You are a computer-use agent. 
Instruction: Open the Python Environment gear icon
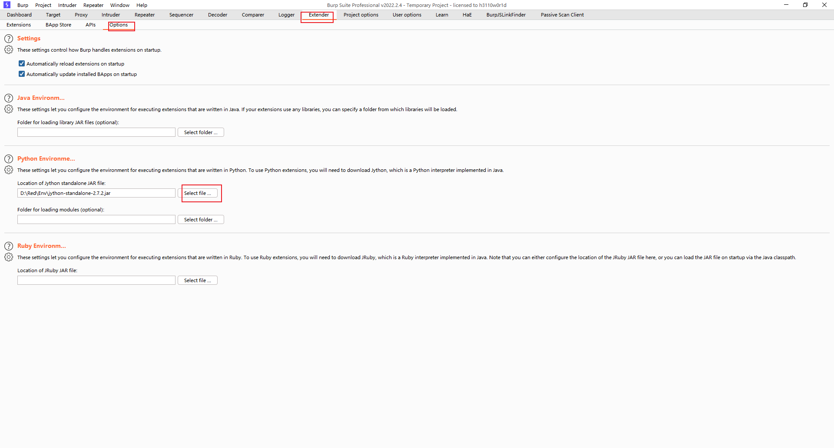click(x=8, y=170)
